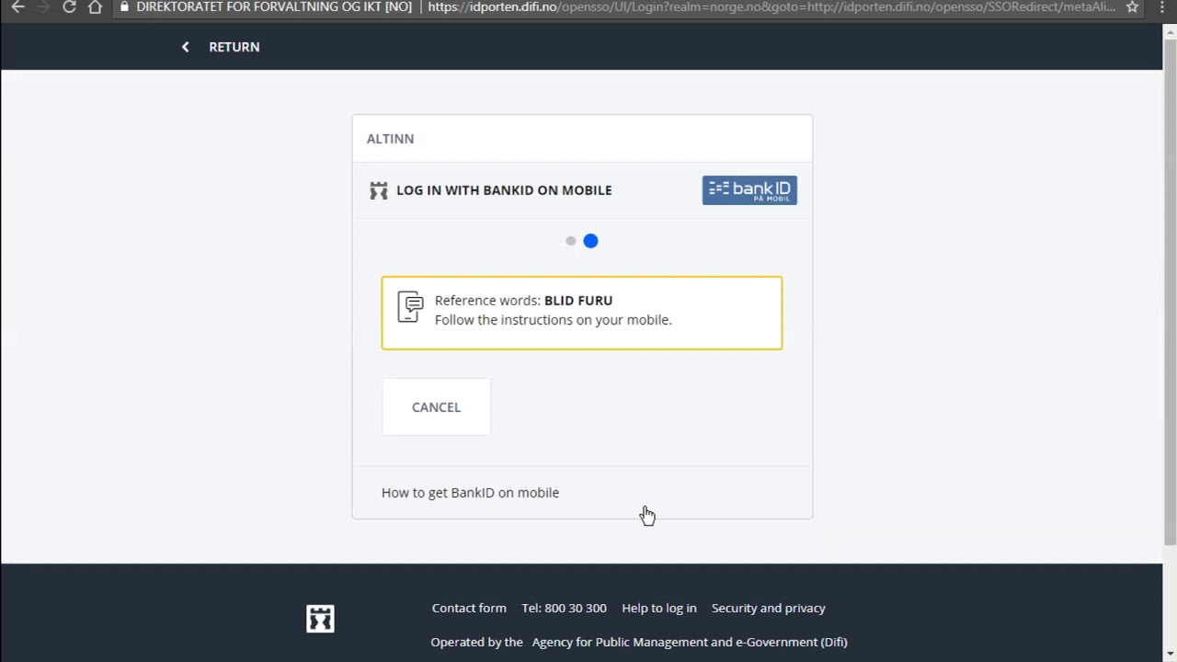Viewport: 1177px width, 662px height.
Task: Bookmark this page with star icon
Action: pos(1133,6)
